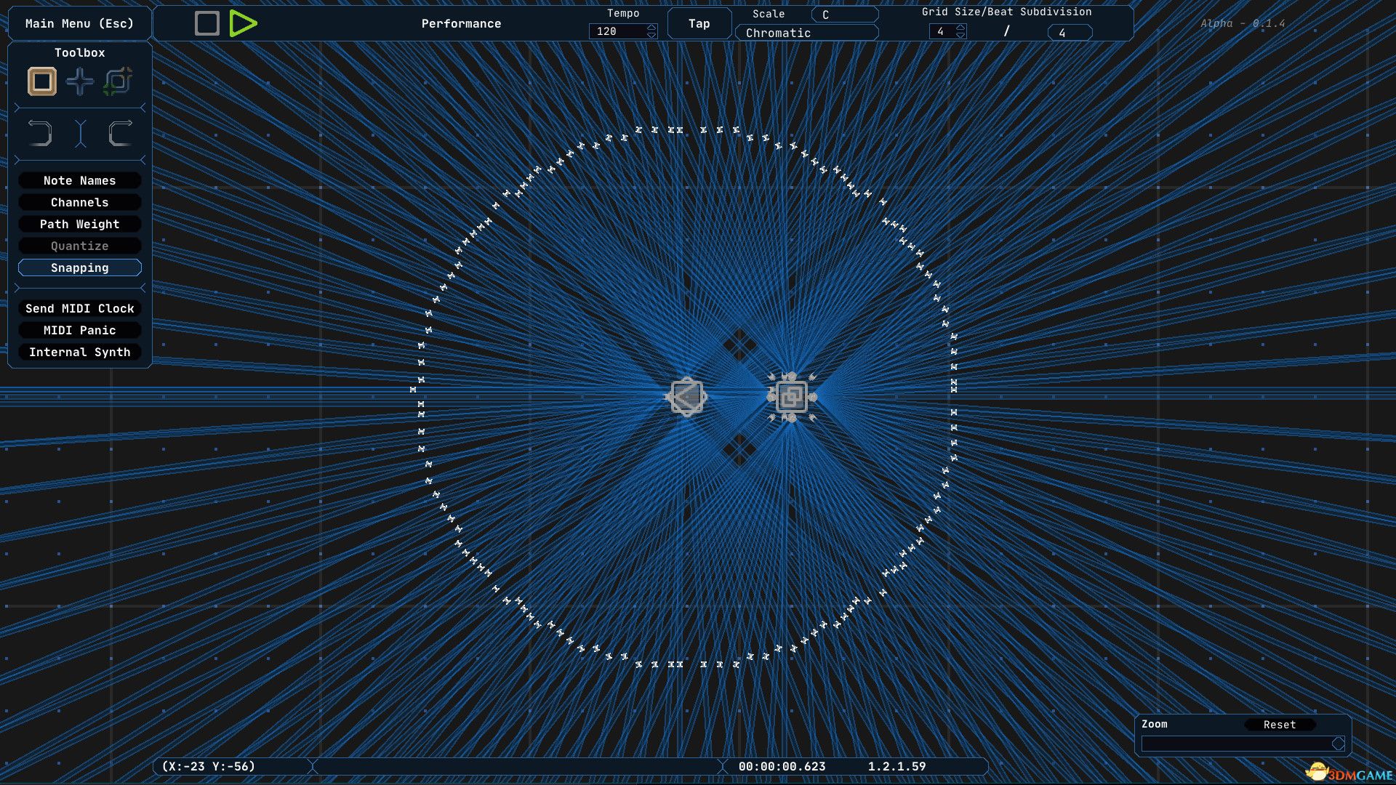Click the nested-square node on canvas
The height and width of the screenshot is (785, 1396).
791,397
